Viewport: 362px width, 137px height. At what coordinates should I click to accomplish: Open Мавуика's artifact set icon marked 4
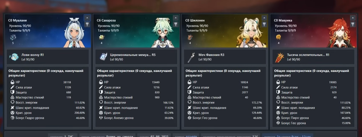pyautogui.click(x=278, y=37)
